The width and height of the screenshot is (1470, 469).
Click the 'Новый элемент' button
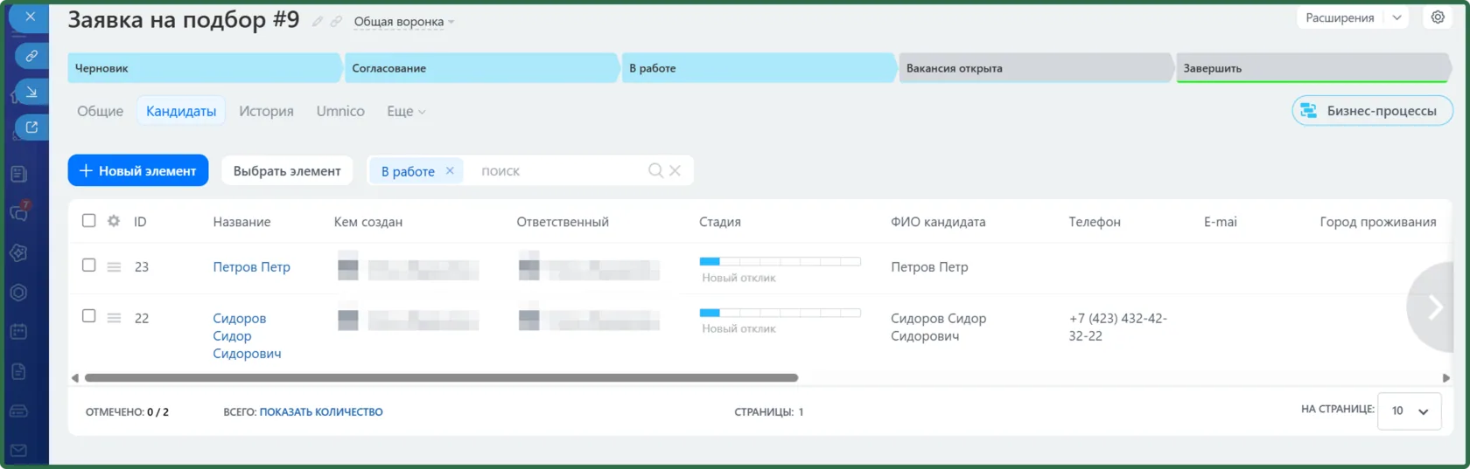(138, 170)
